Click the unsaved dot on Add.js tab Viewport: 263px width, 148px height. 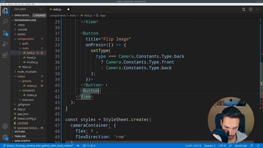(68, 9)
